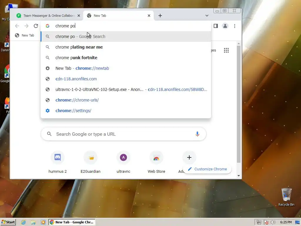The image size is (301, 226).
Task: Click the Google Chrome desktop shortcut
Action: [5, 74]
